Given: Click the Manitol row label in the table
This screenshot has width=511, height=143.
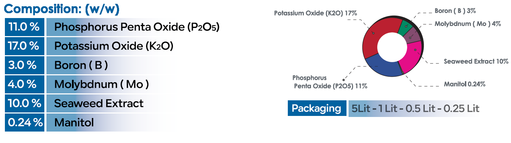Looking at the screenshot, I should pyautogui.click(x=74, y=122).
